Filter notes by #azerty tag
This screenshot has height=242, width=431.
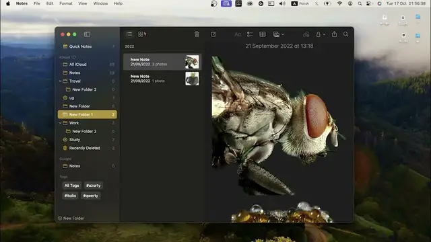pos(93,186)
